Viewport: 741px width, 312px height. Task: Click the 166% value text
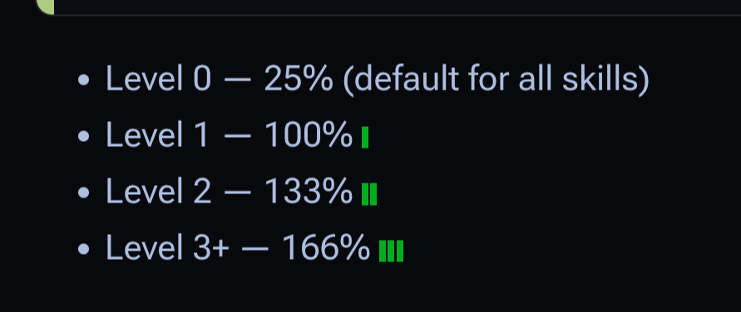click(326, 248)
